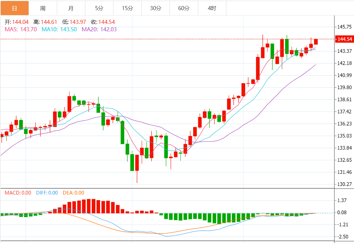354x243 pixels.
Task: Click the MA5: 143.70 indicator label
Action: point(21,29)
